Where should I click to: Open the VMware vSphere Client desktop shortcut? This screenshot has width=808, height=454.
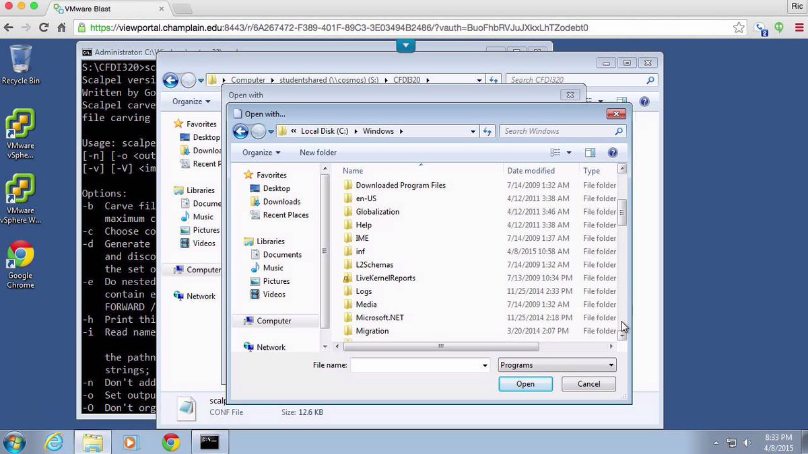tap(20, 134)
